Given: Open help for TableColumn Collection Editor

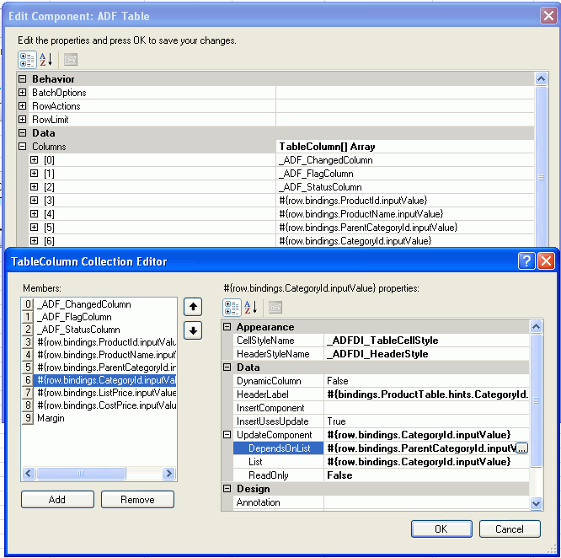Looking at the screenshot, I should coord(526,261).
